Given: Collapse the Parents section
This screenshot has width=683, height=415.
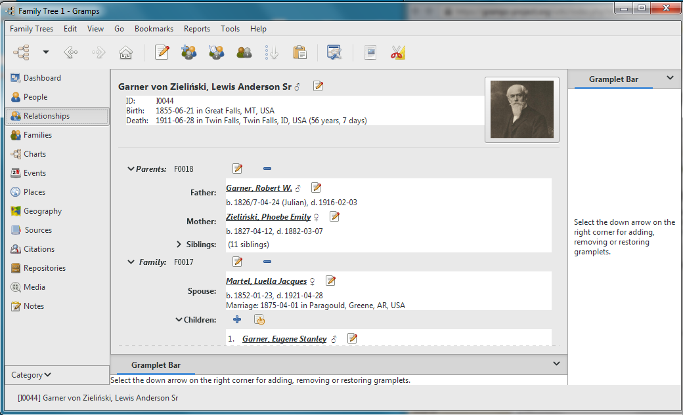Looking at the screenshot, I should [131, 168].
